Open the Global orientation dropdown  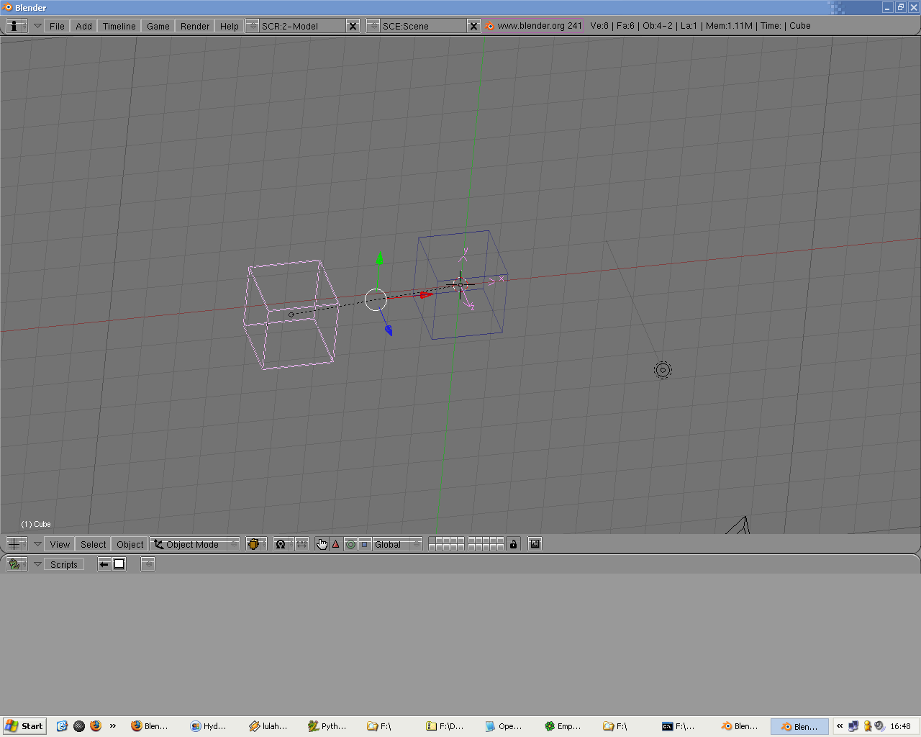396,544
